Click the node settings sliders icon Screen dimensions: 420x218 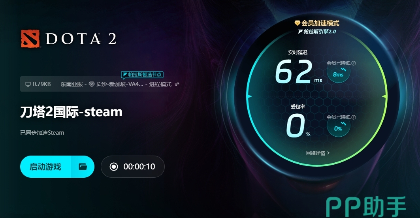coord(177,84)
